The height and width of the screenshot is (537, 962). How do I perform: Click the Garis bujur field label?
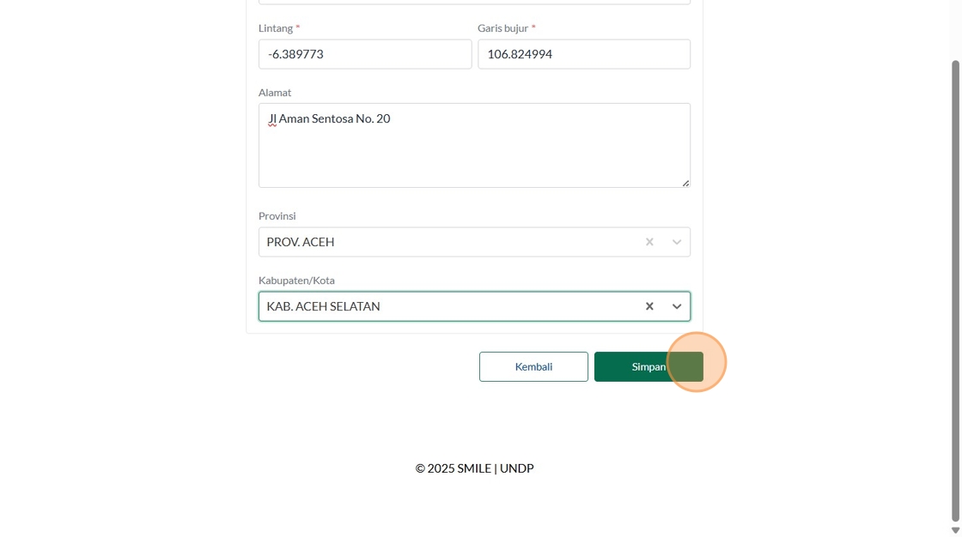pyautogui.click(x=502, y=28)
